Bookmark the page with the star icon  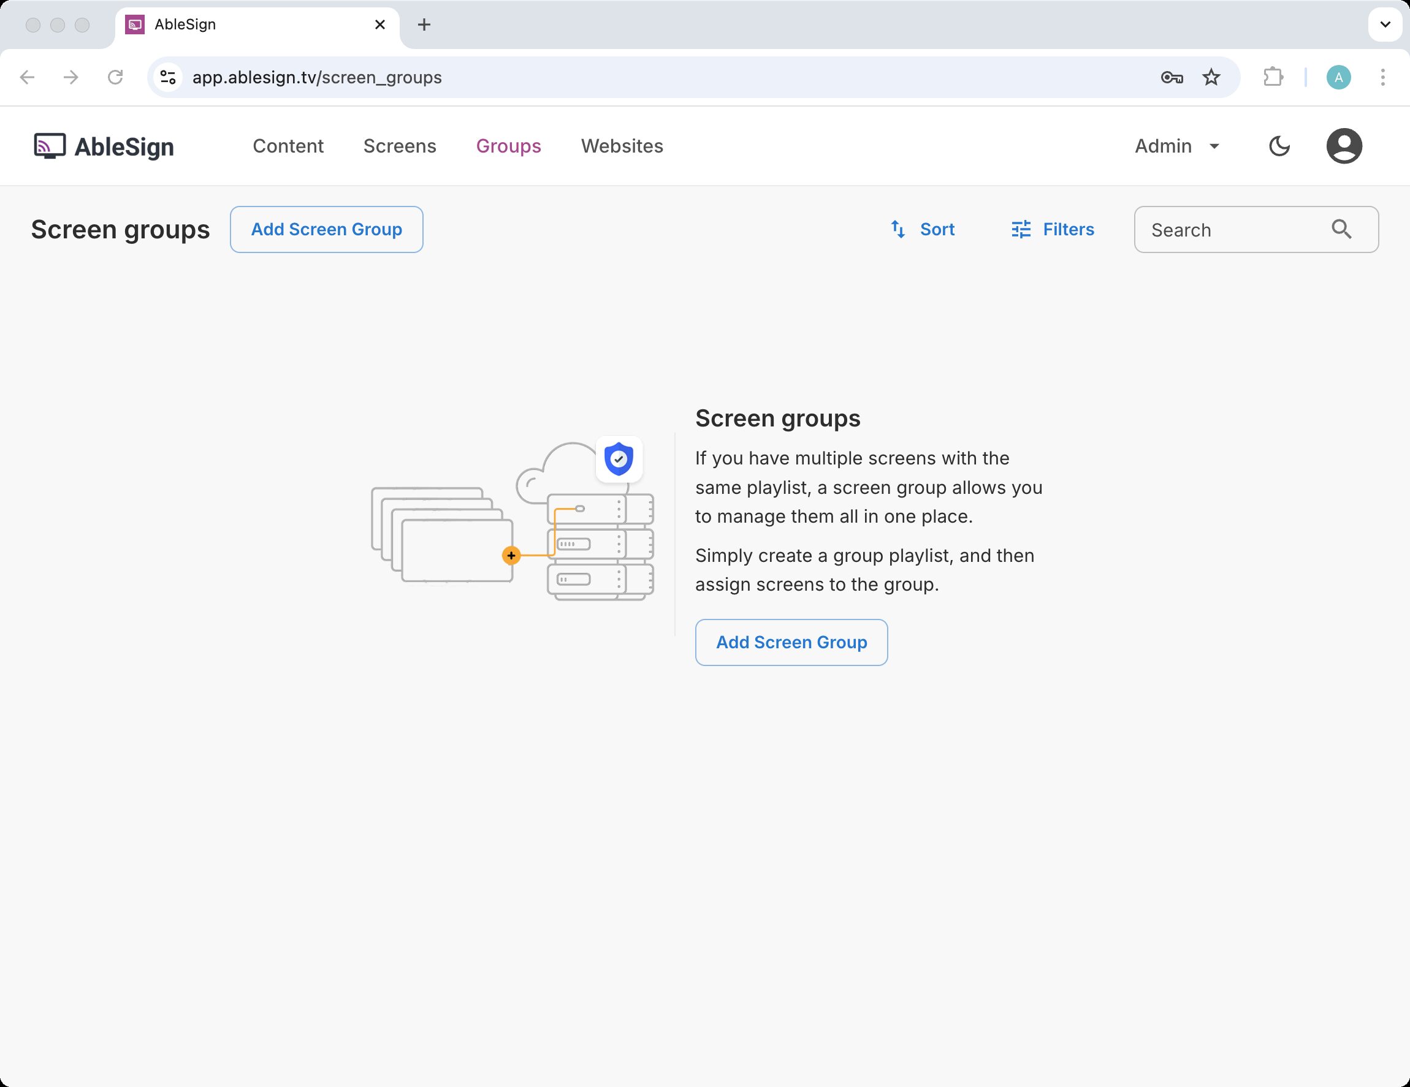click(x=1210, y=77)
